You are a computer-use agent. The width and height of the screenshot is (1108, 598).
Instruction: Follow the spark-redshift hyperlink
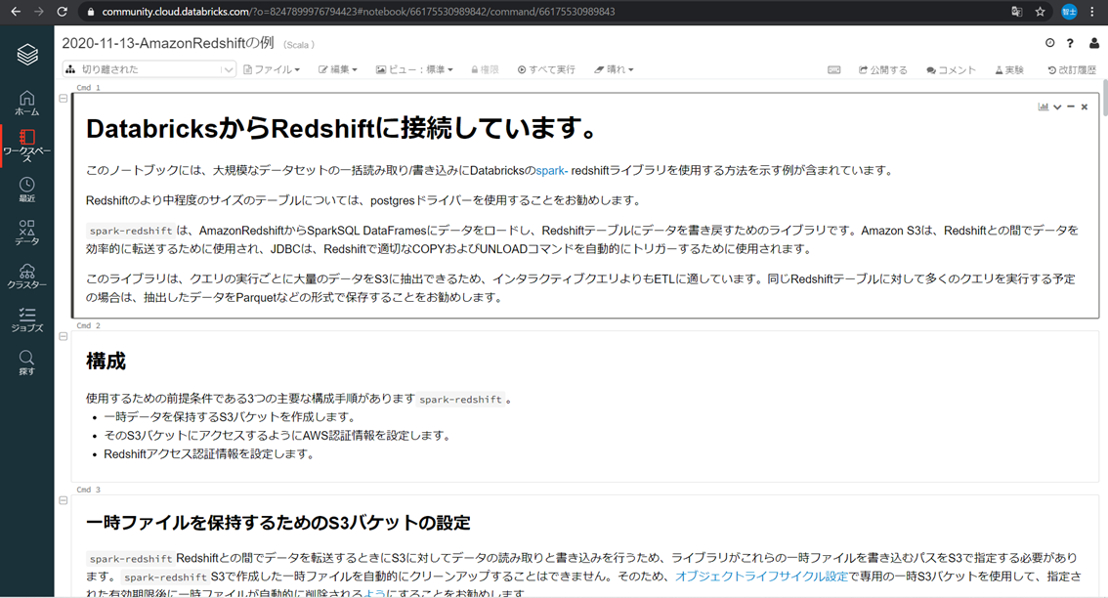553,168
